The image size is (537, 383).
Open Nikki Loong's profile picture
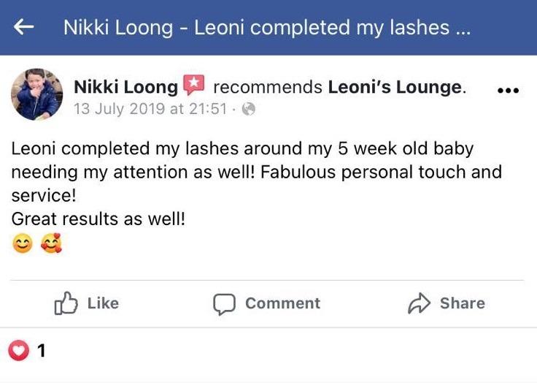(x=36, y=95)
